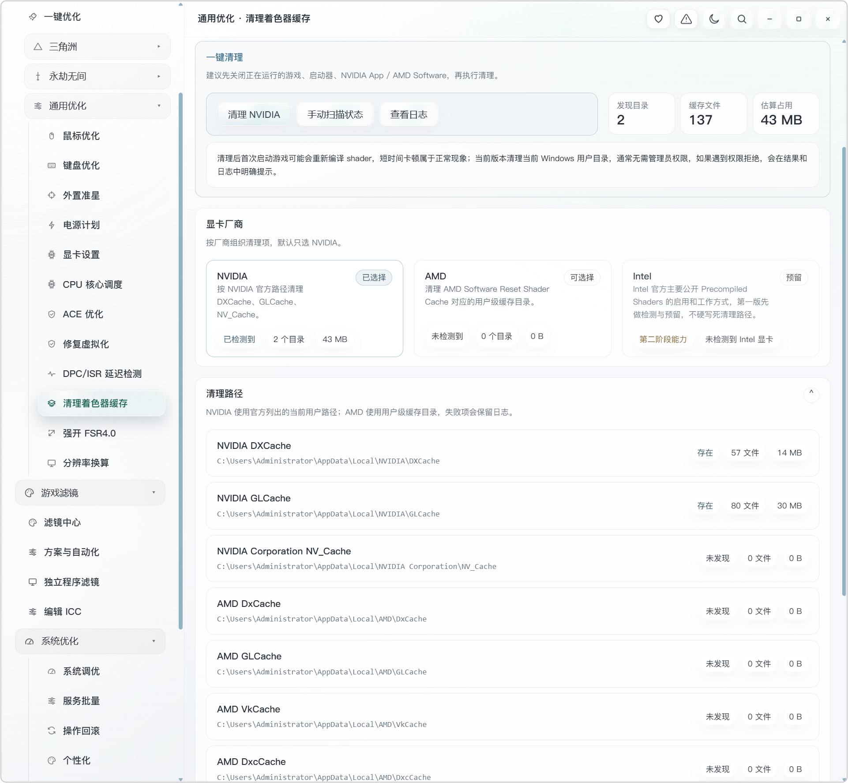848x783 pixels.
Task: Click the palette icon beside 个性化
Action: tap(52, 760)
